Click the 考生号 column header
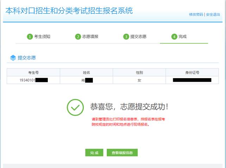 [33, 72]
